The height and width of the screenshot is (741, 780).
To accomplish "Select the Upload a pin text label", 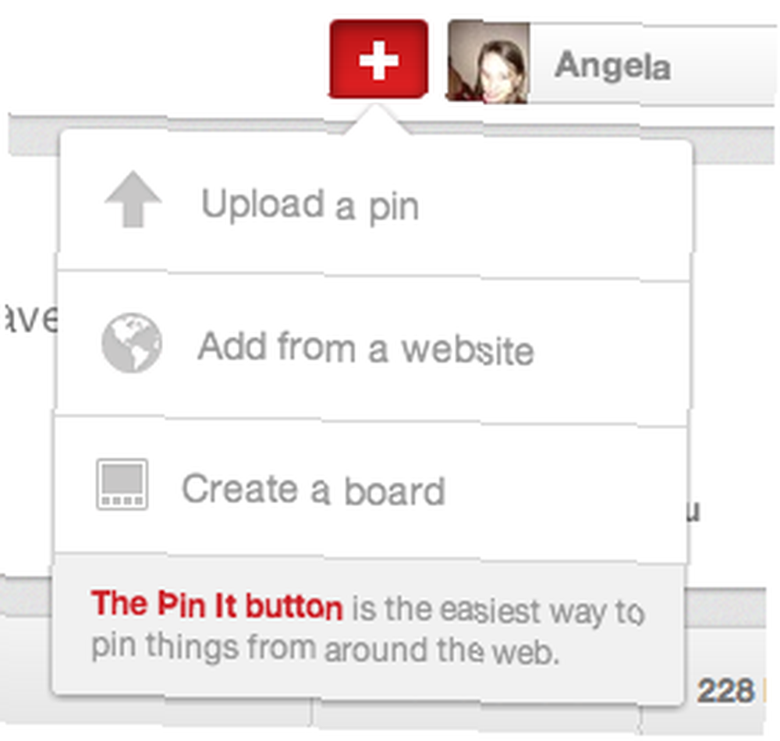I will (310, 205).
